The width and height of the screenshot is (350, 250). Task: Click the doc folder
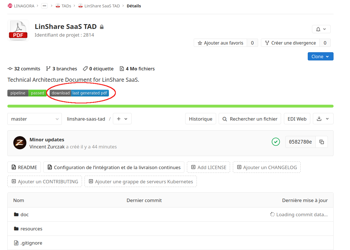24,215
